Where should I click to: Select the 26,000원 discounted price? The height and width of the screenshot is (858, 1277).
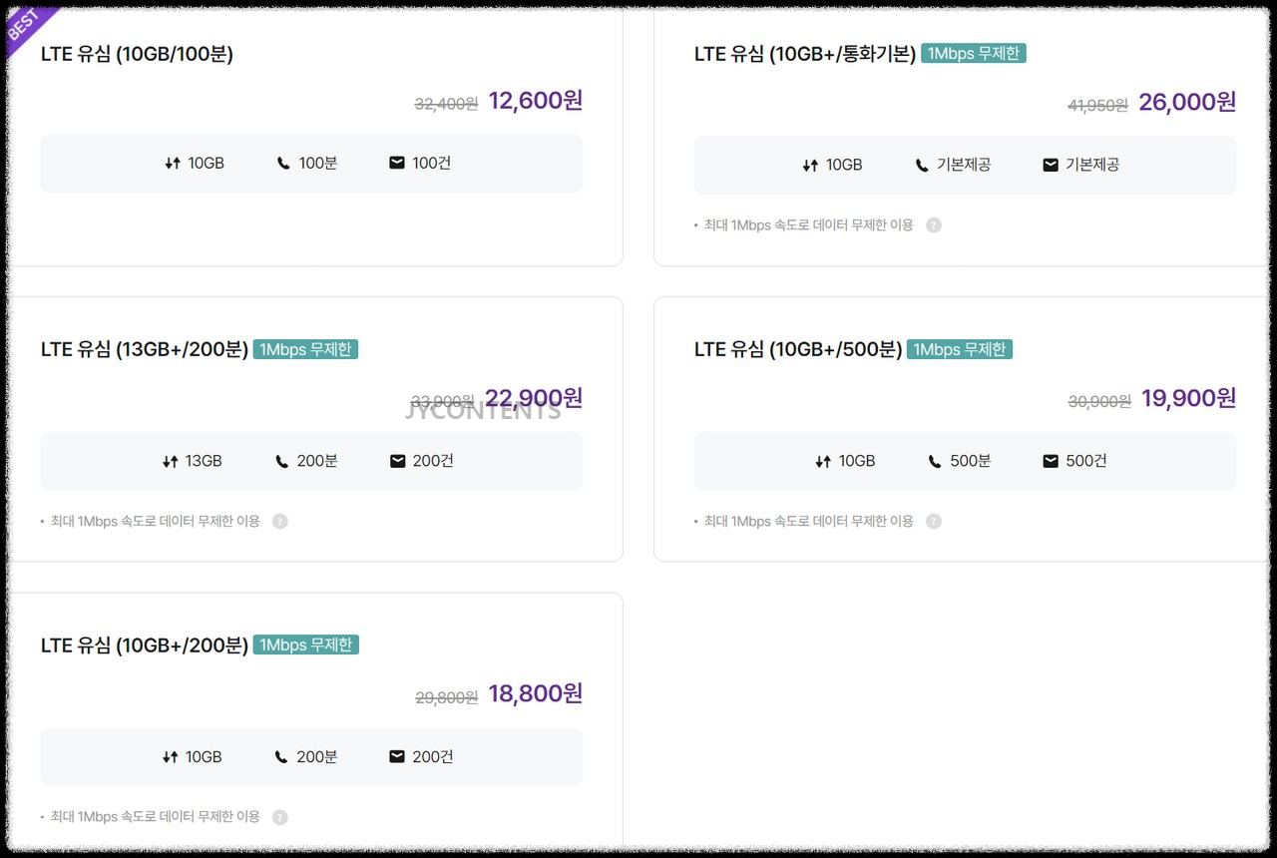[1187, 102]
